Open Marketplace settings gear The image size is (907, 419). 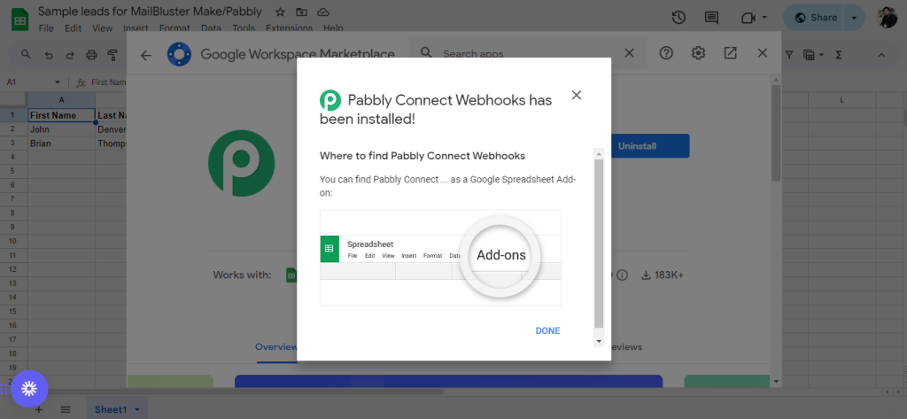pos(698,53)
